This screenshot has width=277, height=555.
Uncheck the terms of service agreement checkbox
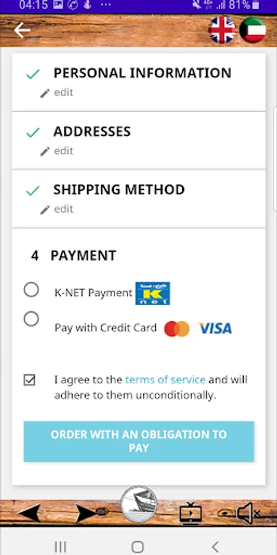30,380
